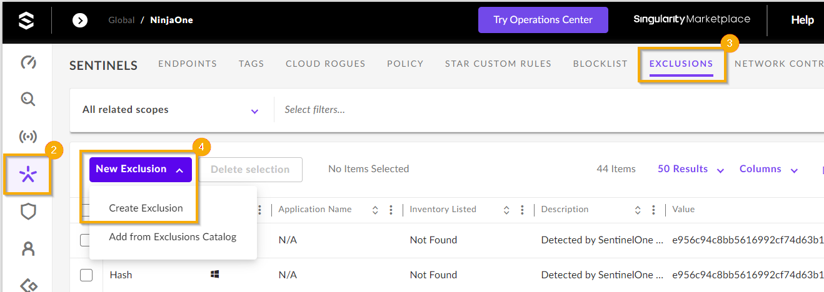Open the user profile icon in sidebar
This screenshot has height=292, width=824.
tap(28, 249)
